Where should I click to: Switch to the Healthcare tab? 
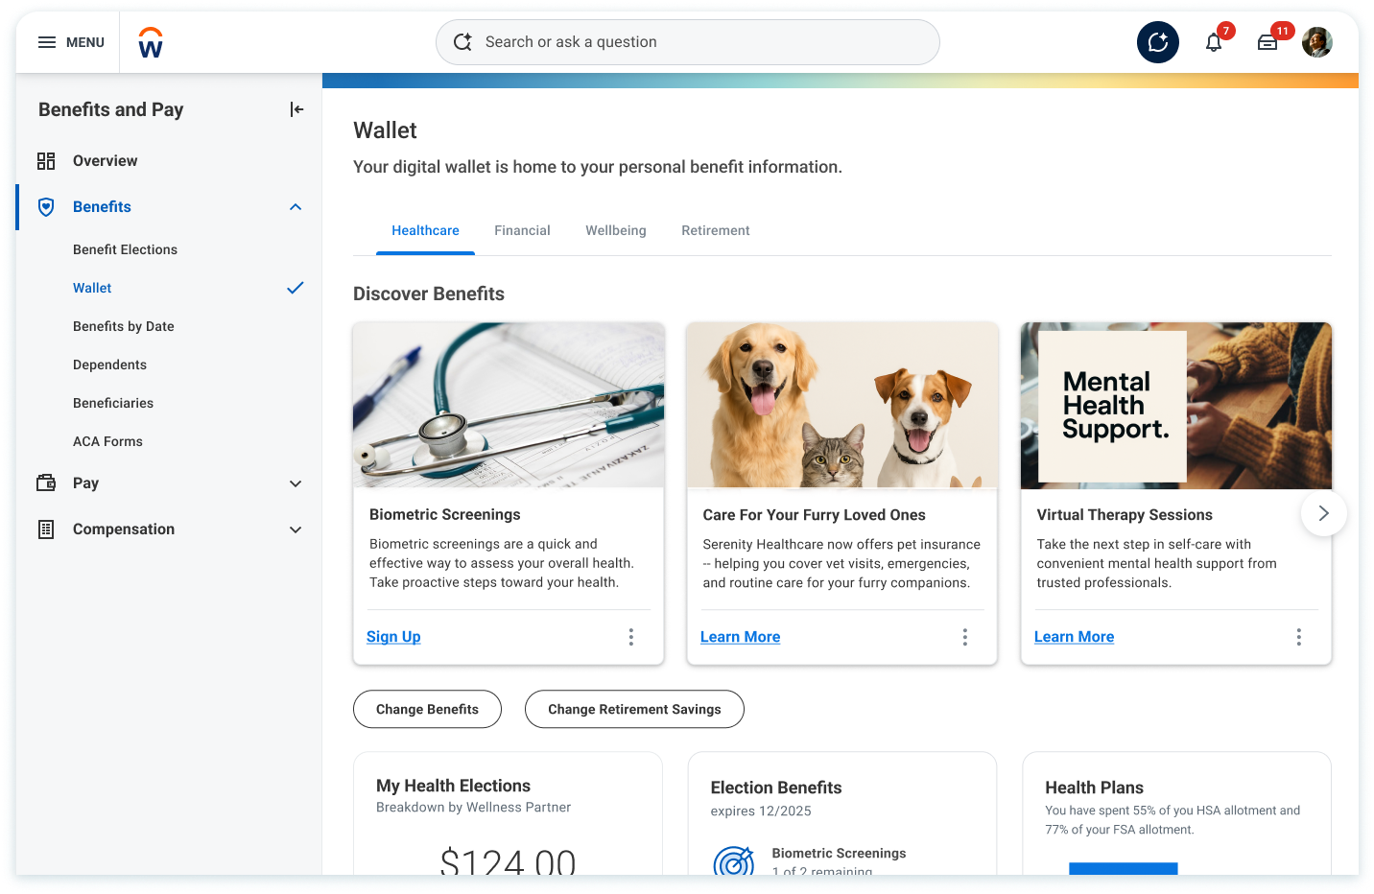425,231
